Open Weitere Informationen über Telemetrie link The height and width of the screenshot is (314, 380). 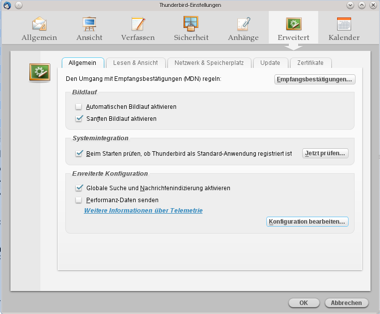[143, 210]
